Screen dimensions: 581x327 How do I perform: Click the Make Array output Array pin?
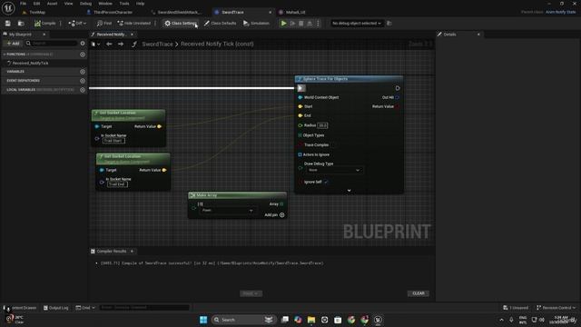pos(281,203)
